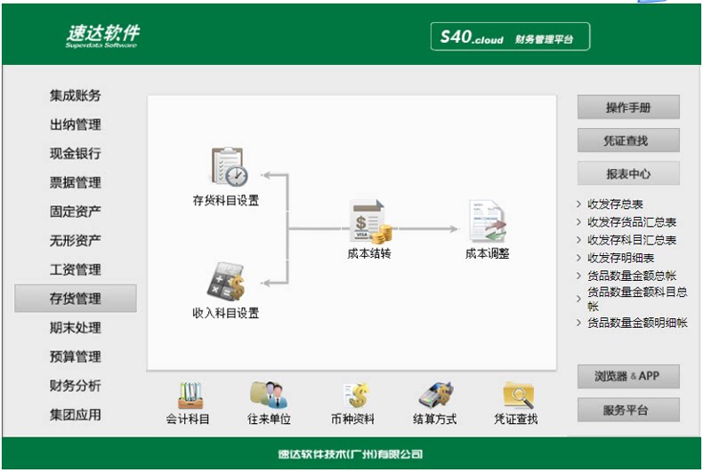Screen dimensions: 703x472
Task: Select 工资管理 in the sidebar
Action: click(x=76, y=269)
